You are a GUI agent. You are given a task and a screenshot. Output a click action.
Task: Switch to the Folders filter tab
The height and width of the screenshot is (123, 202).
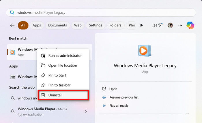[115, 25]
